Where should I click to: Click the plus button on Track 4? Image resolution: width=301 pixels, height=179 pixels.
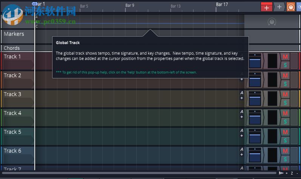(x=242, y=117)
